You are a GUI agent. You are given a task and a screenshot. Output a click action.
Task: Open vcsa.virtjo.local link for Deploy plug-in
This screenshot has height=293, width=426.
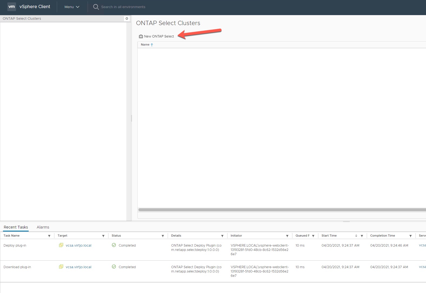click(78, 246)
